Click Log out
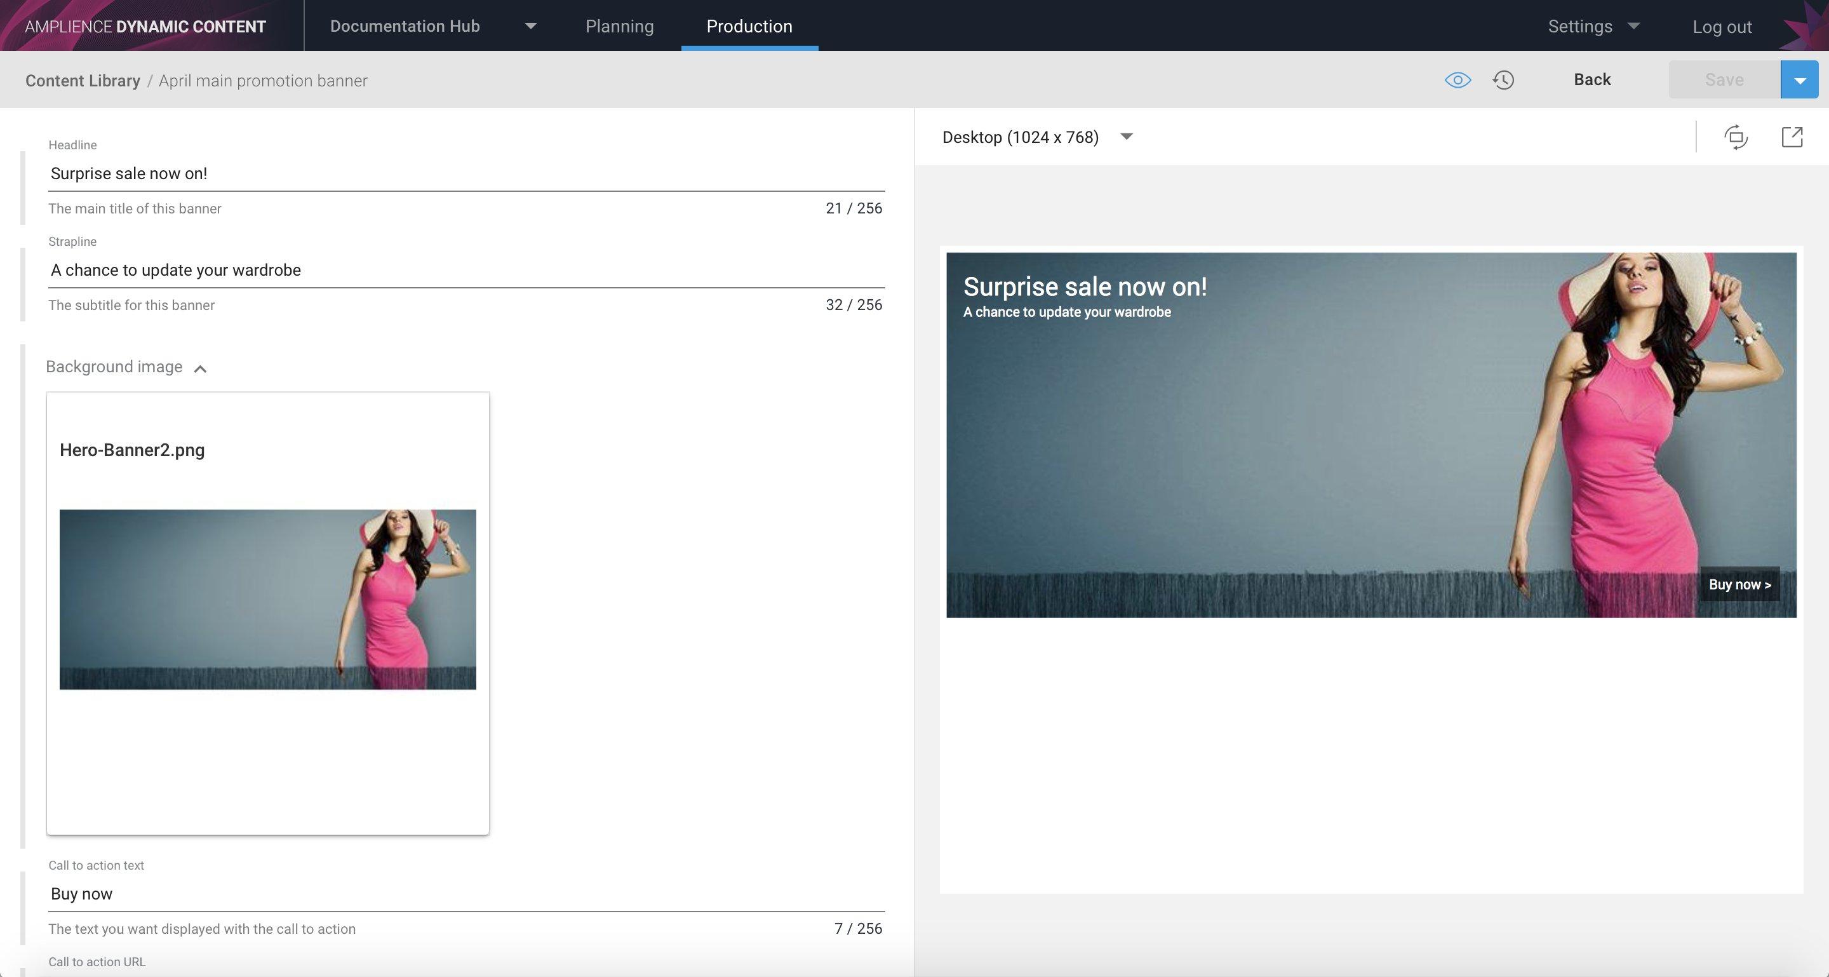Image resolution: width=1829 pixels, height=977 pixels. pos(1722,27)
